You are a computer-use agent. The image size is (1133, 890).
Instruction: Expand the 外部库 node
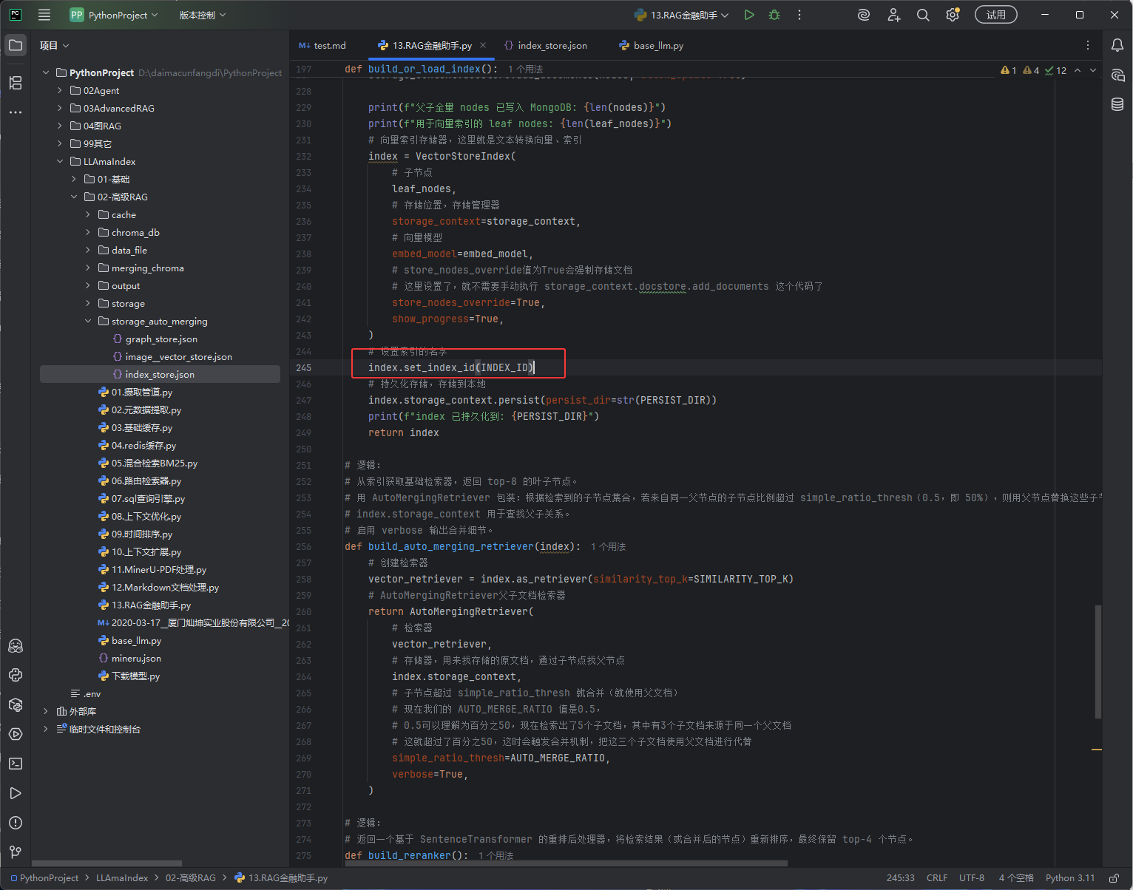(x=46, y=711)
